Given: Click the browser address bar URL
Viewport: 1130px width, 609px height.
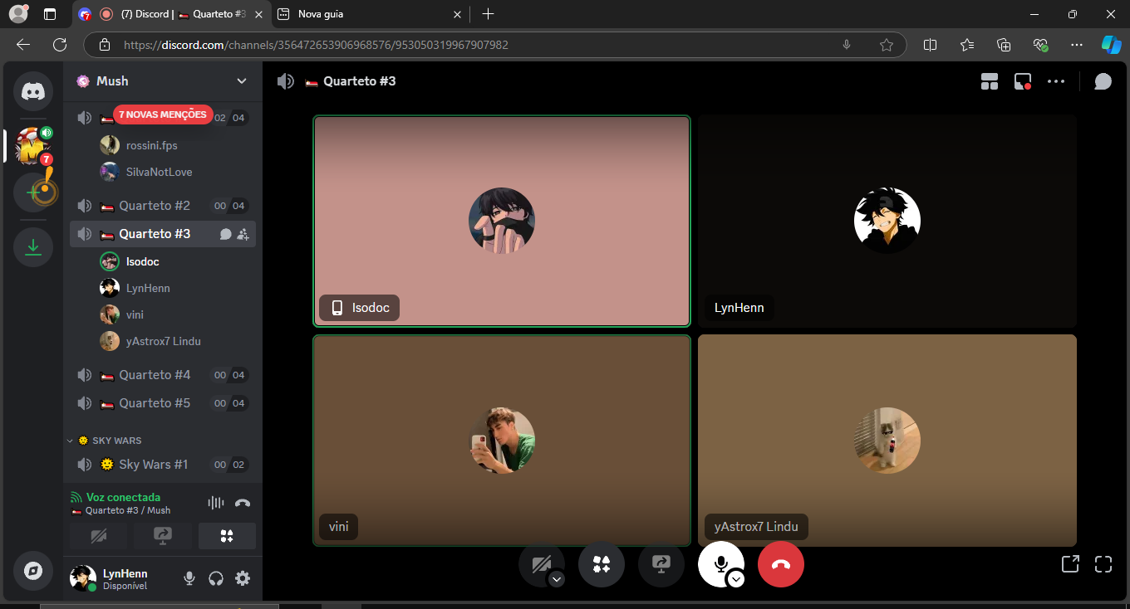Looking at the screenshot, I should click(x=316, y=45).
